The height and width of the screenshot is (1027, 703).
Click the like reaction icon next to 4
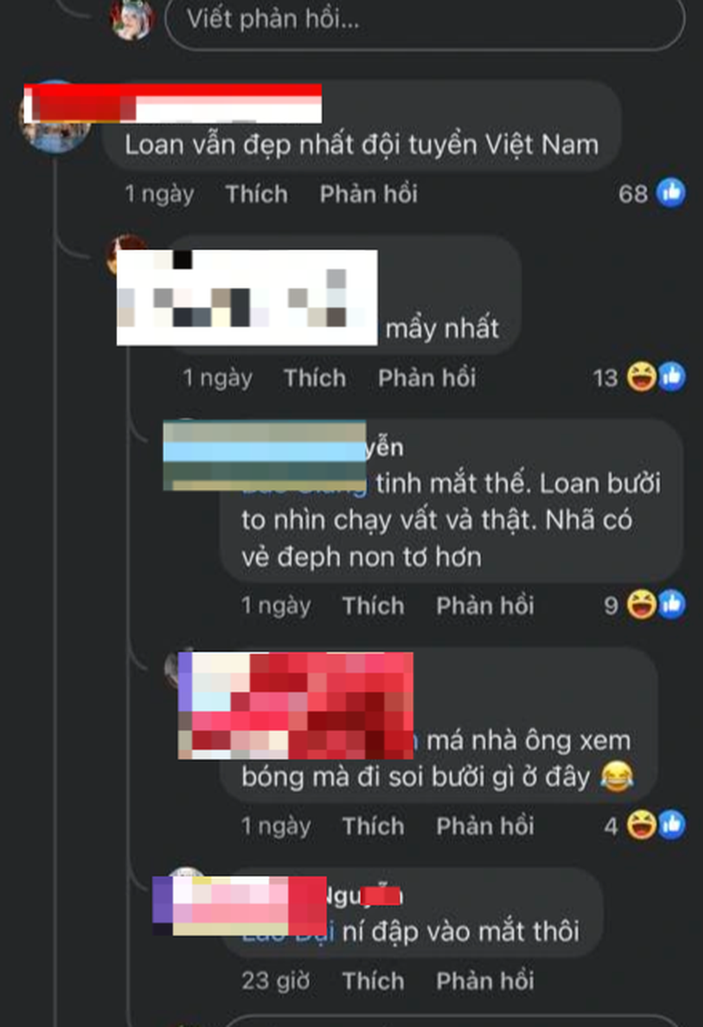click(672, 825)
